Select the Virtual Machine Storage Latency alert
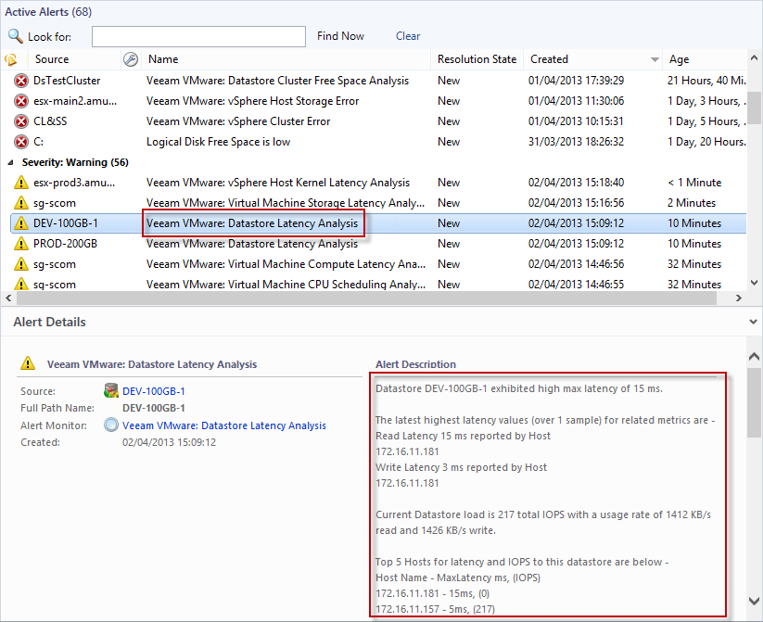Viewport: 763px width, 622px height. coord(286,203)
